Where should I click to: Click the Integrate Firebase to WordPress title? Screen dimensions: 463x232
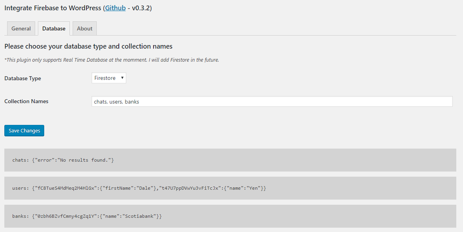(x=52, y=8)
